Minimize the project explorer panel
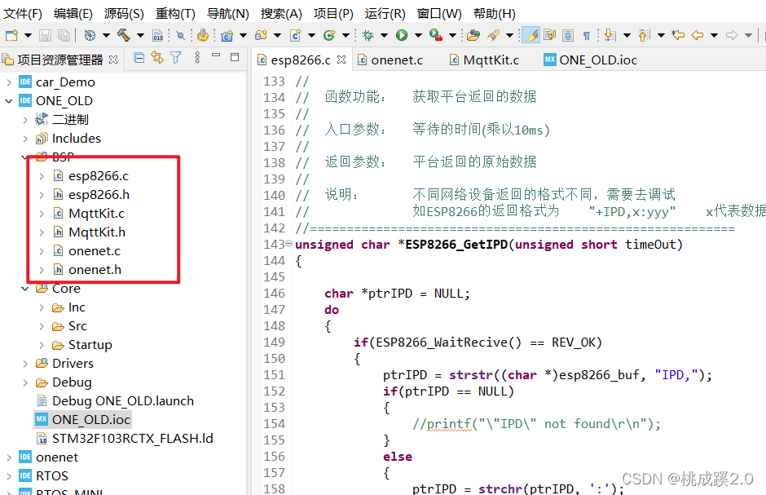Screen dimensions: 766x495 point(216,56)
